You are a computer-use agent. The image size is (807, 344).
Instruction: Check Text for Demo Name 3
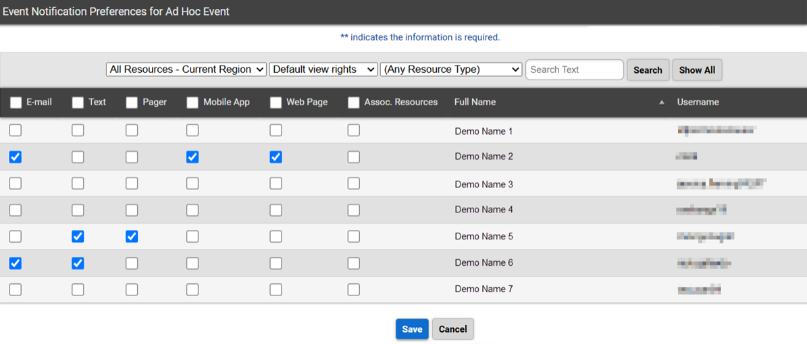click(x=78, y=183)
